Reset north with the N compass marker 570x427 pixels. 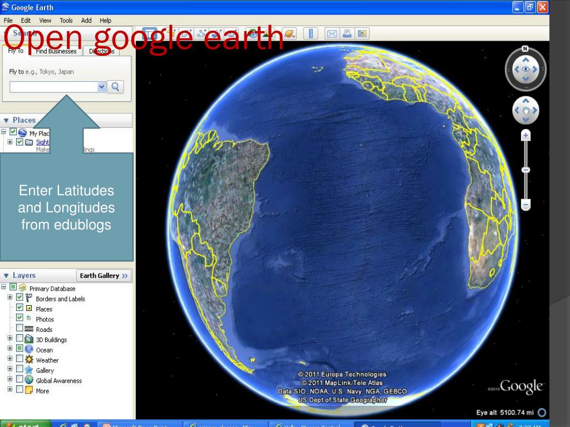click(x=525, y=49)
